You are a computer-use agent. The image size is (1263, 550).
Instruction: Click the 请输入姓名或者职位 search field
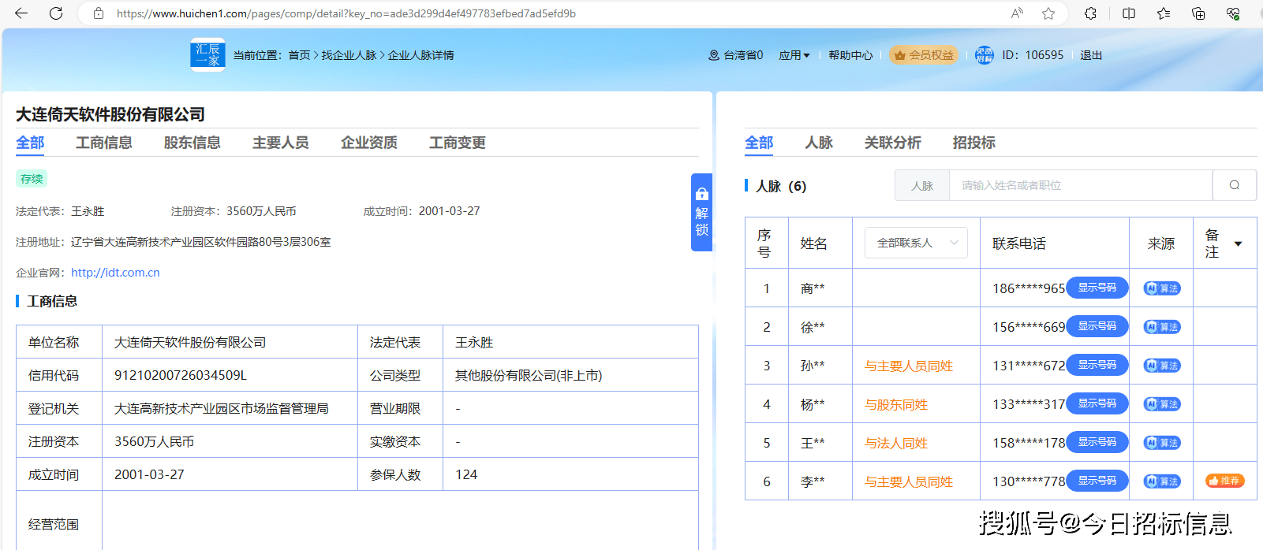coord(1081,185)
